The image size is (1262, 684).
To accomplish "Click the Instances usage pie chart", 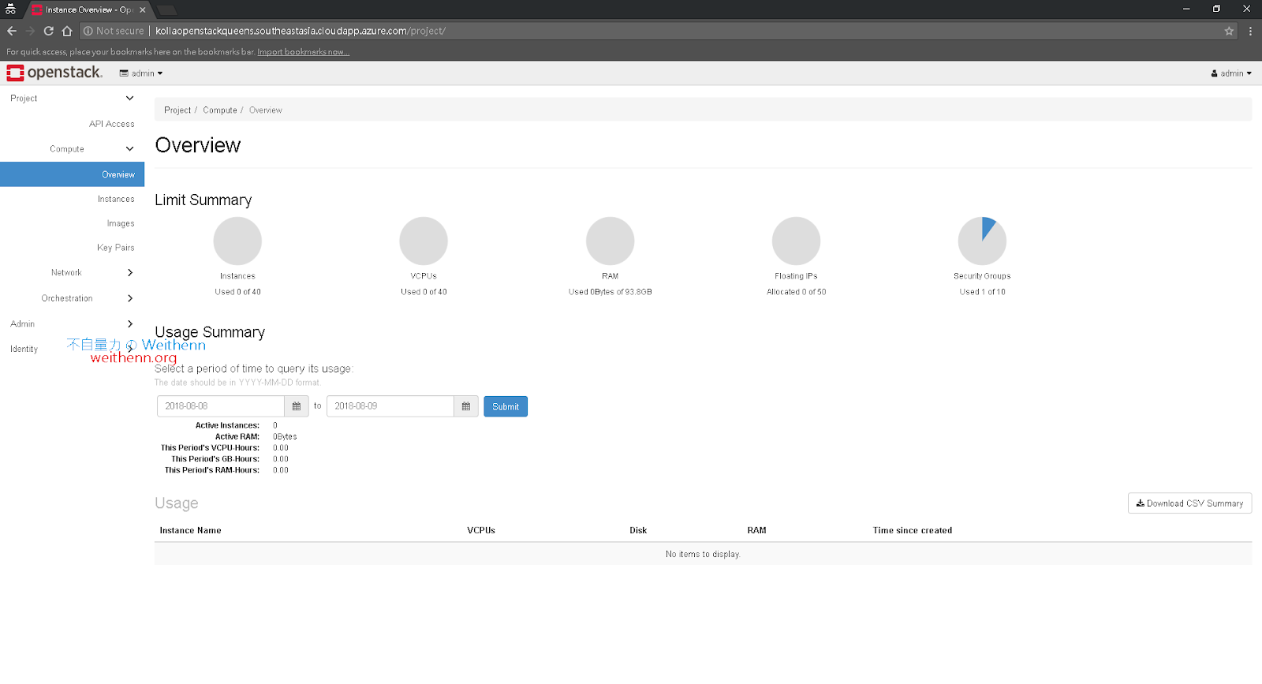I will (237, 241).
